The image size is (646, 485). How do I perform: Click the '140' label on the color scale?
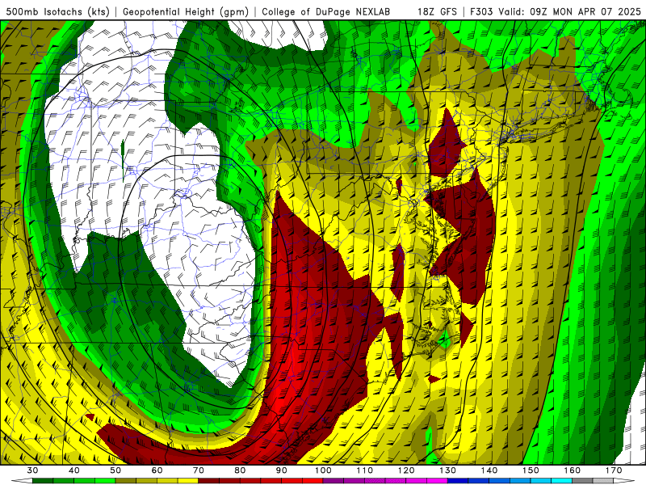coord(489,470)
